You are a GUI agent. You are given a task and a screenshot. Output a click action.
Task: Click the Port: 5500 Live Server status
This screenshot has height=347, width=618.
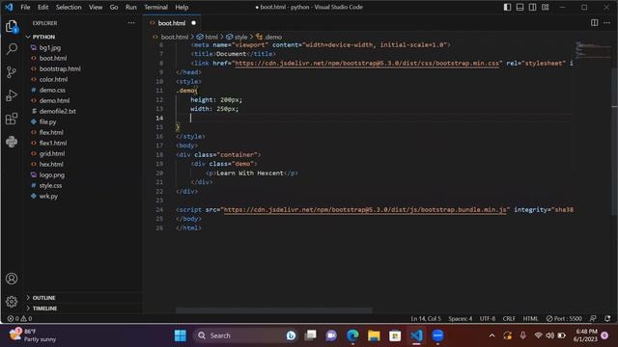tap(564, 319)
